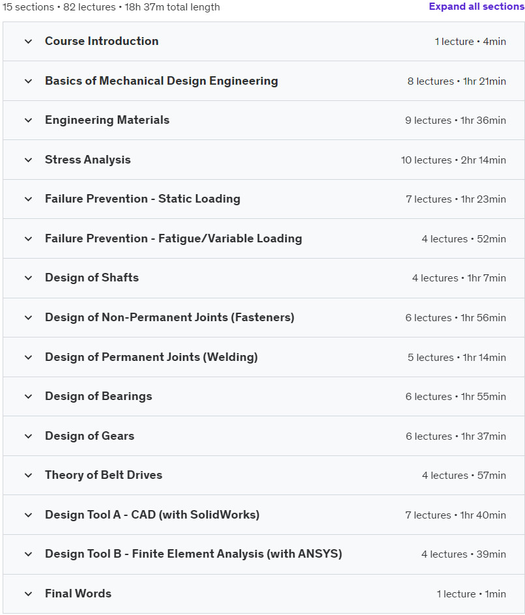Expand Course Introduction section chevron
Viewport: 525px width, 615px height.
(x=28, y=41)
